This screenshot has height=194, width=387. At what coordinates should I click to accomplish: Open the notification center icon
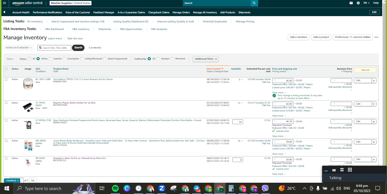coord(378,188)
